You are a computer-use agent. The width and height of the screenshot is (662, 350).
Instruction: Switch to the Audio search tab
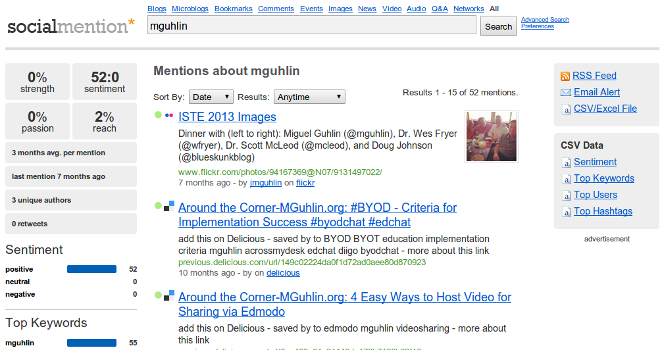417,9
